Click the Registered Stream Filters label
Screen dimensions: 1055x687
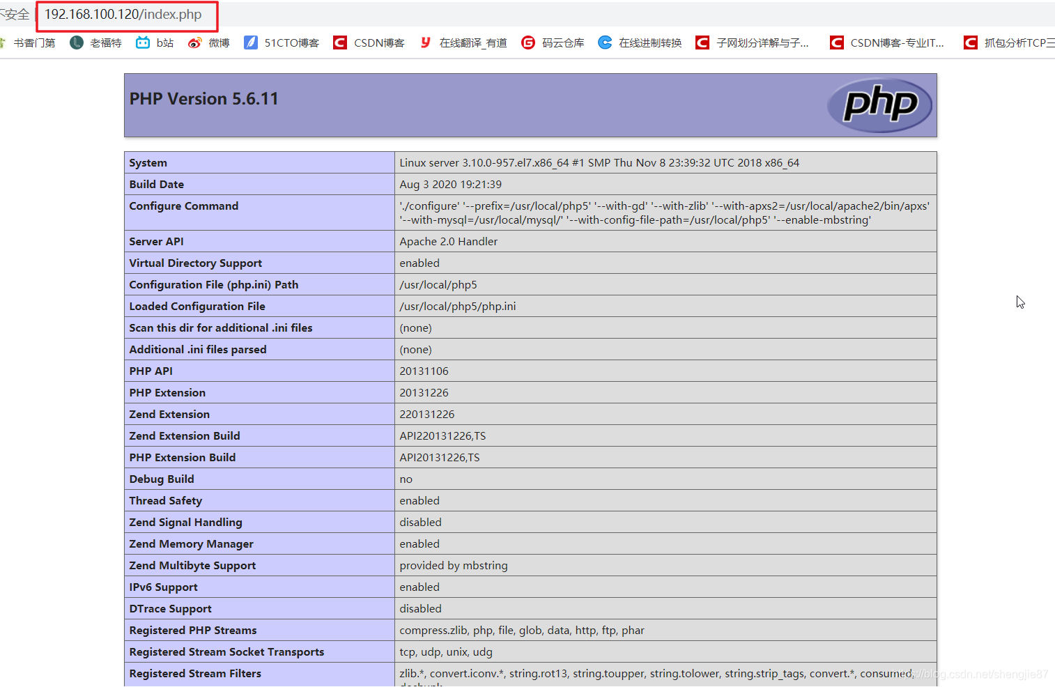coord(195,674)
